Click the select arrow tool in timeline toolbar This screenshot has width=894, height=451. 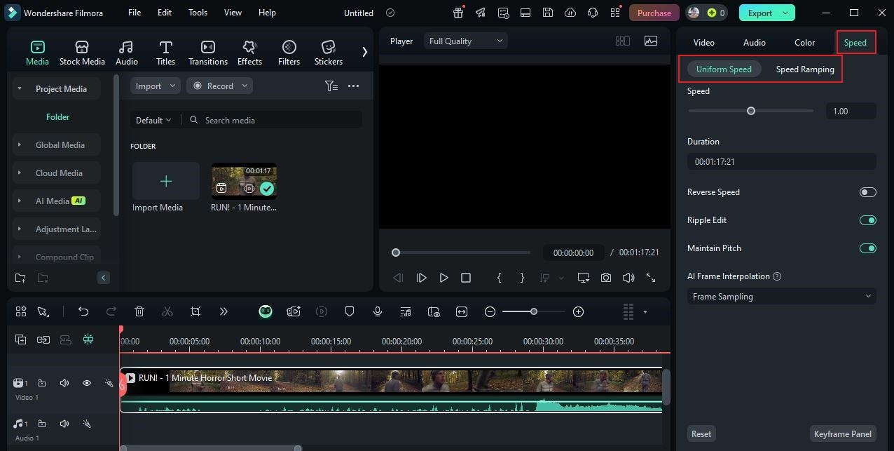click(43, 311)
